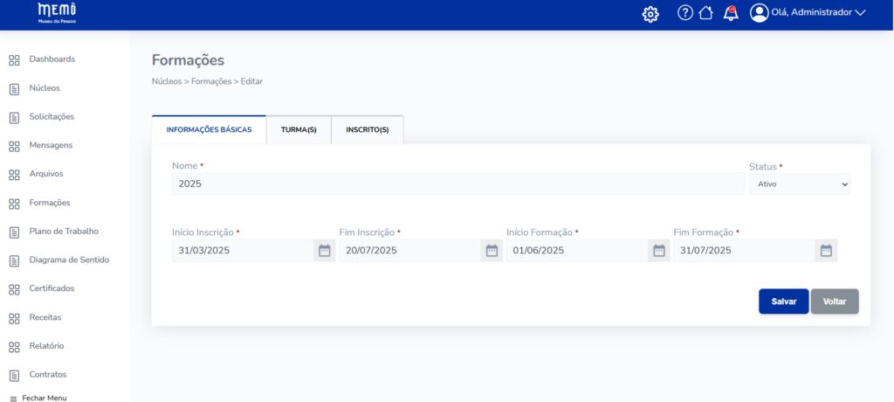Open calendar picker for Fim Formação
Screen dimensions: 894x402
826,251
